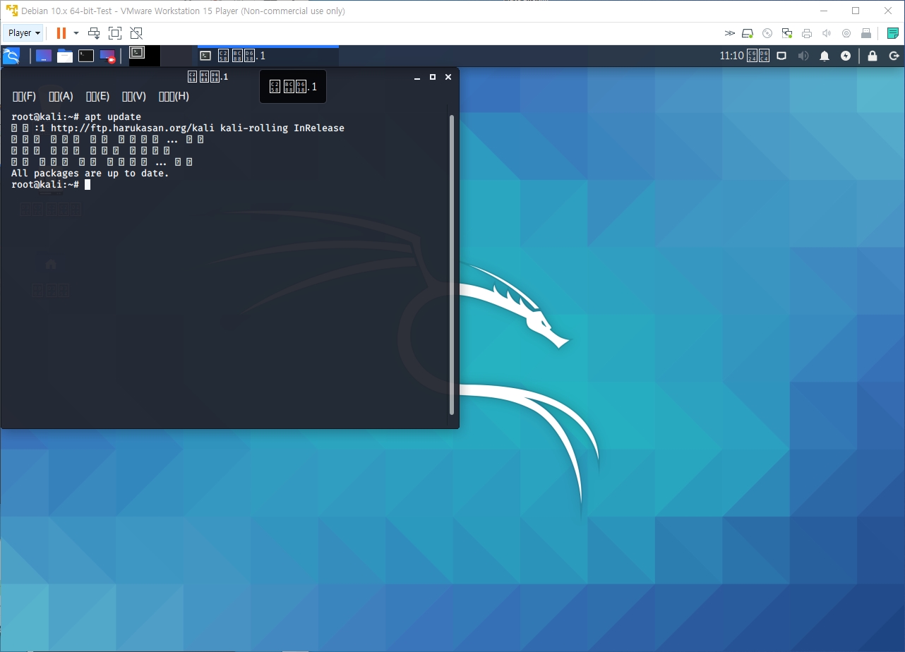Viewport: 905px width, 652px height.
Task: Click the CD/DVD drive device icon
Action: [x=767, y=33]
